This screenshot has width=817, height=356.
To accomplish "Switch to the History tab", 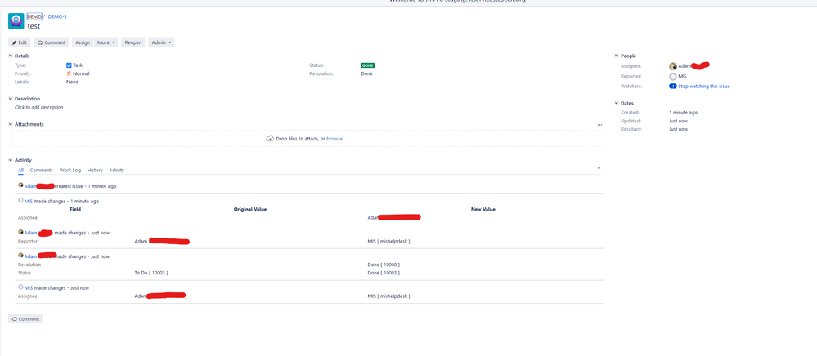I will click(95, 170).
